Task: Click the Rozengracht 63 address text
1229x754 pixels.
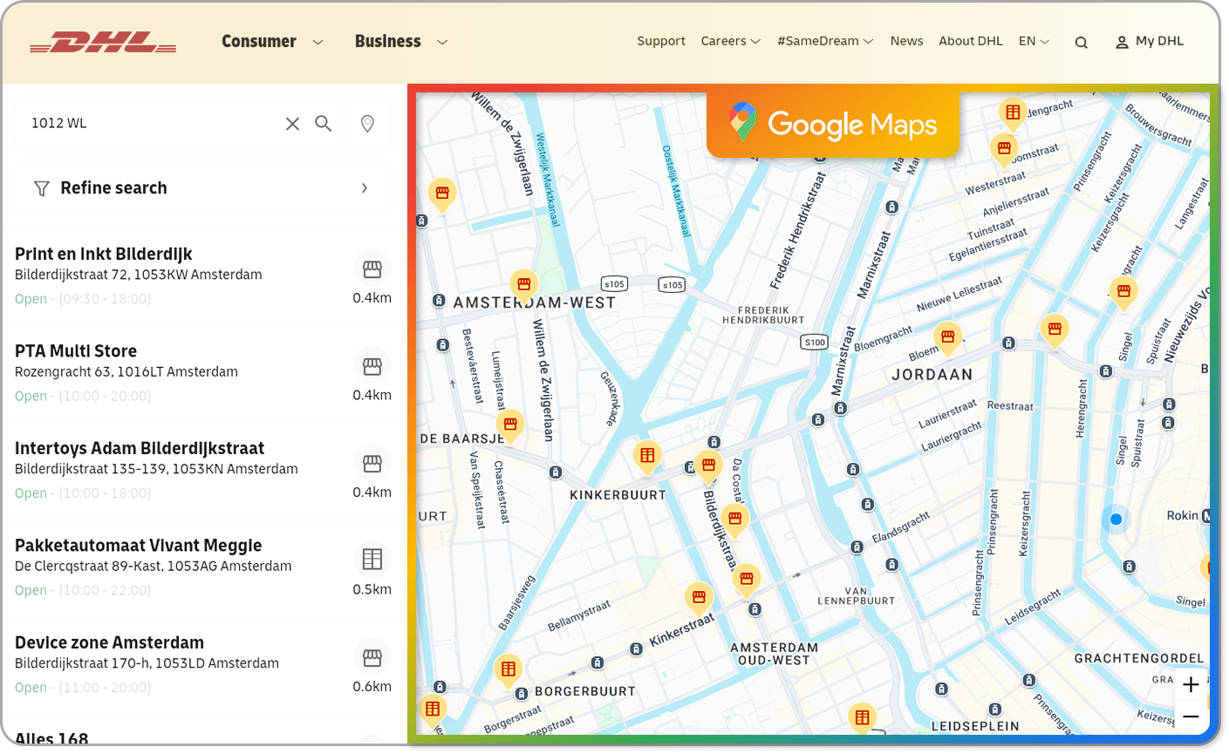Action: point(126,372)
